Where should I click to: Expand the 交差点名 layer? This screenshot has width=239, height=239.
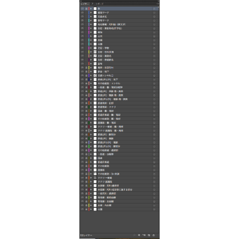pos(91,17)
